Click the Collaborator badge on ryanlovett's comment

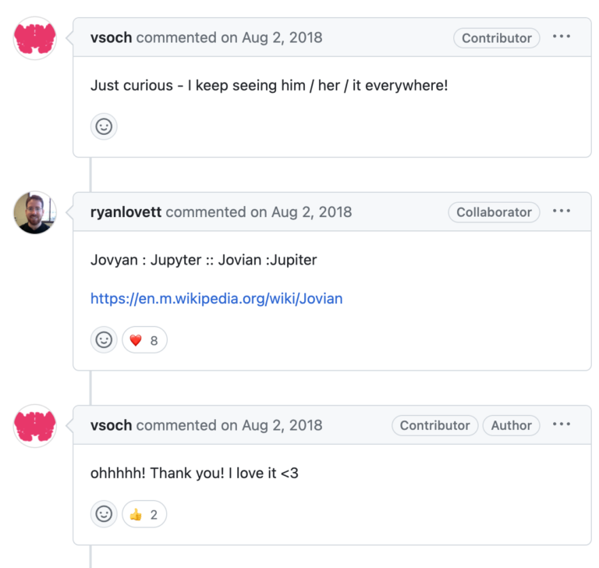pyautogui.click(x=494, y=212)
